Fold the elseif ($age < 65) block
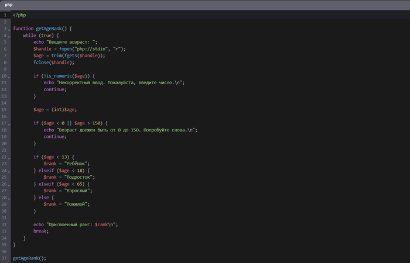The height and width of the screenshot is (263, 410). tap(9, 185)
